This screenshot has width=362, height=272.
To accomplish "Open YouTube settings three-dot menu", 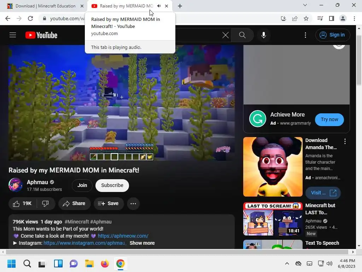I will point(305,35).
